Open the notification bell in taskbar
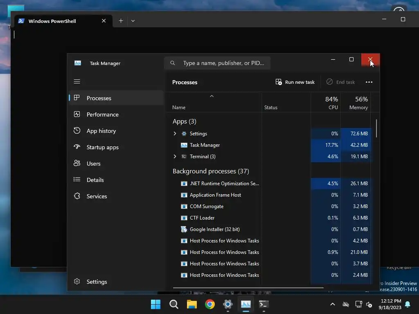 tap(408, 304)
